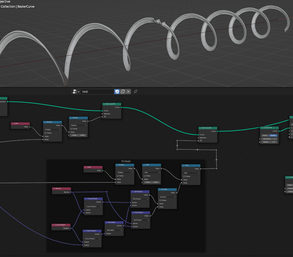Click the Normalize operation selector
293x257 pixels.
(x=114, y=230)
